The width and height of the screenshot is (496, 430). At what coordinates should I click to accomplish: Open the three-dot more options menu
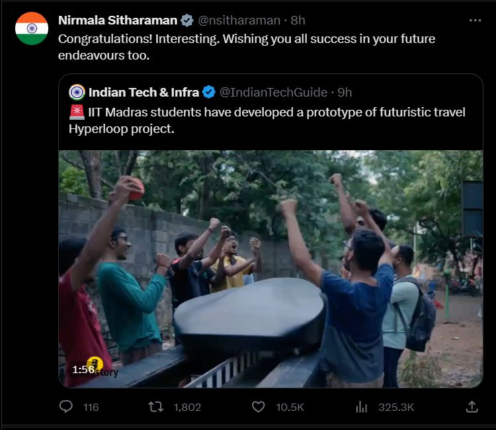tap(475, 21)
